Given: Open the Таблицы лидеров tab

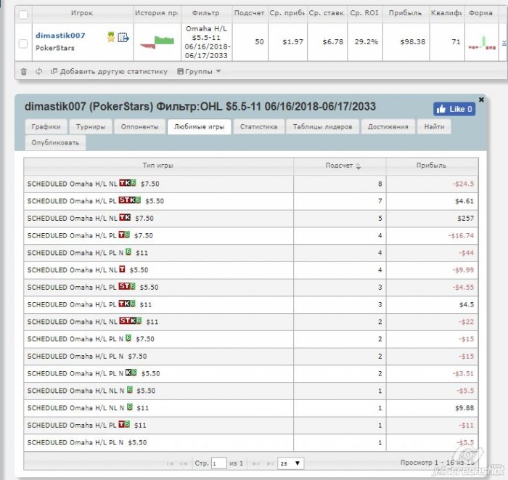Looking at the screenshot, I should [322, 127].
